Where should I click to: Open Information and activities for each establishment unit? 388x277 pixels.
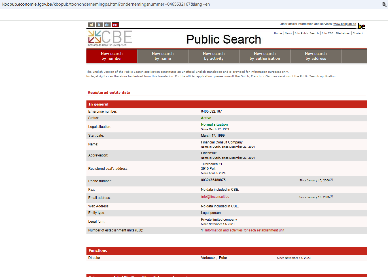point(245,230)
